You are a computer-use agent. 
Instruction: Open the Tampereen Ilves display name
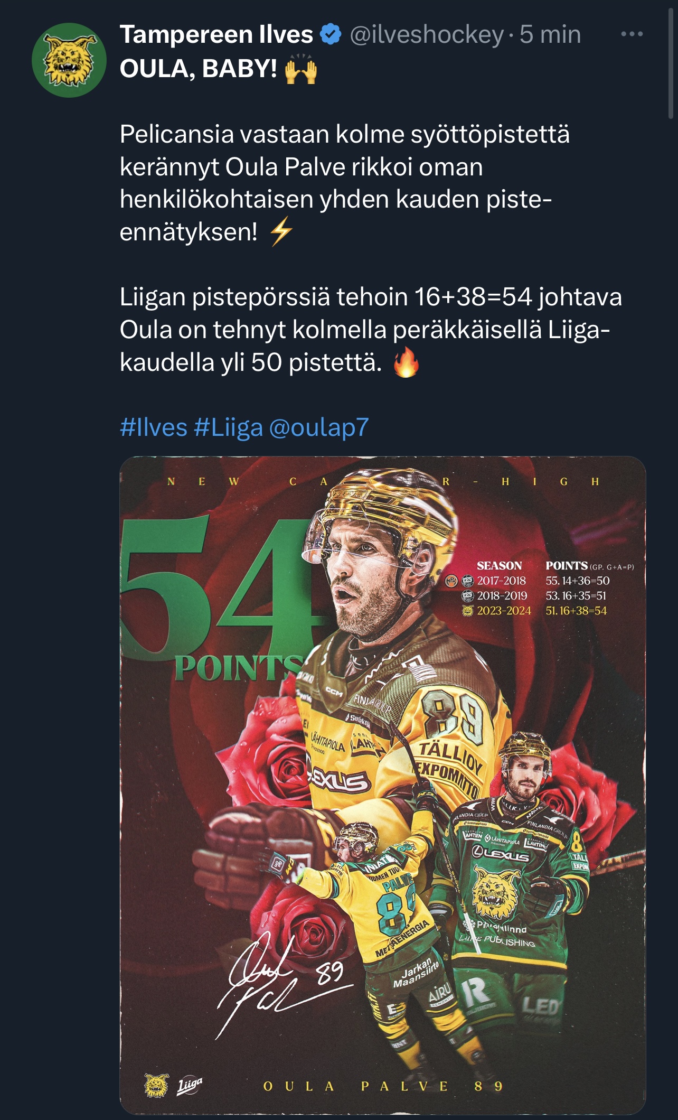click(x=216, y=35)
